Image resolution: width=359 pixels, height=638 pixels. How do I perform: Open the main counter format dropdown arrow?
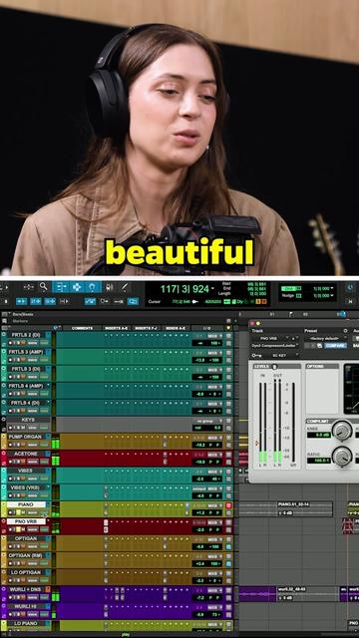[212, 289]
